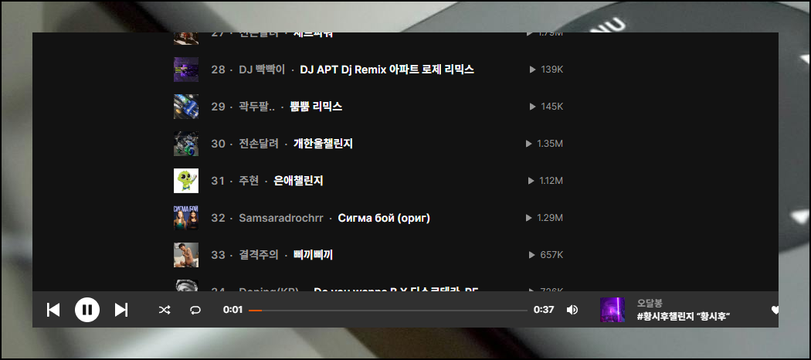Click the elapsed time 0:01
Image resolution: width=811 pixels, height=360 pixels.
pos(232,310)
